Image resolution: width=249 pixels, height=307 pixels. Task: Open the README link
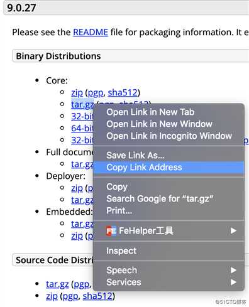click(91, 33)
